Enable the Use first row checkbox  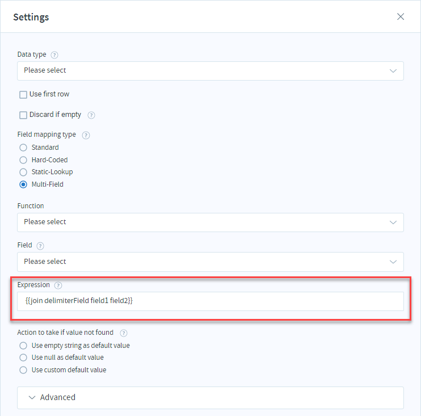click(x=23, y=95)
